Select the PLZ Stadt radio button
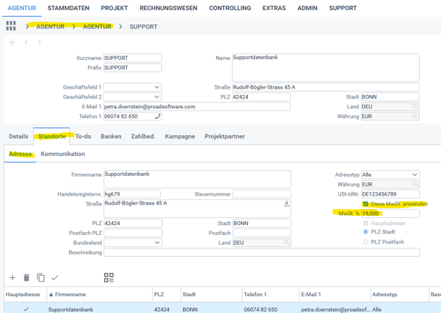The width and height of the screenshot is (441, 313). [366, 232]
